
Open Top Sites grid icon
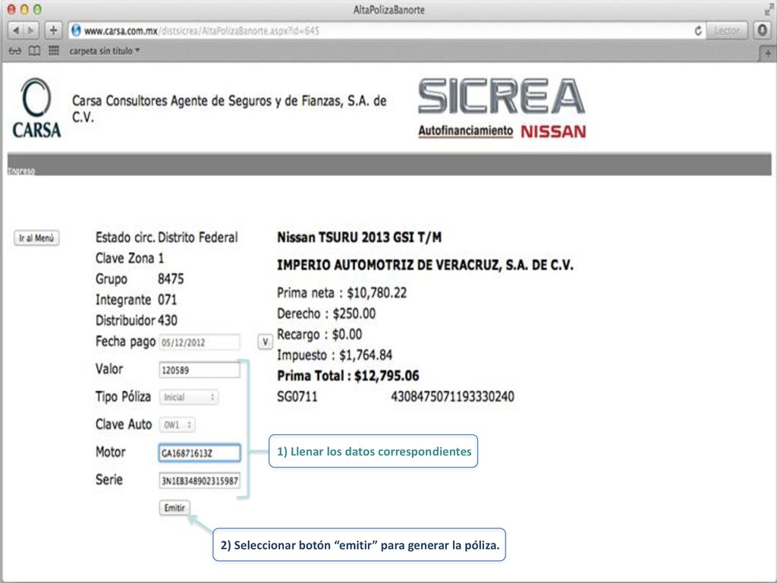54,51
